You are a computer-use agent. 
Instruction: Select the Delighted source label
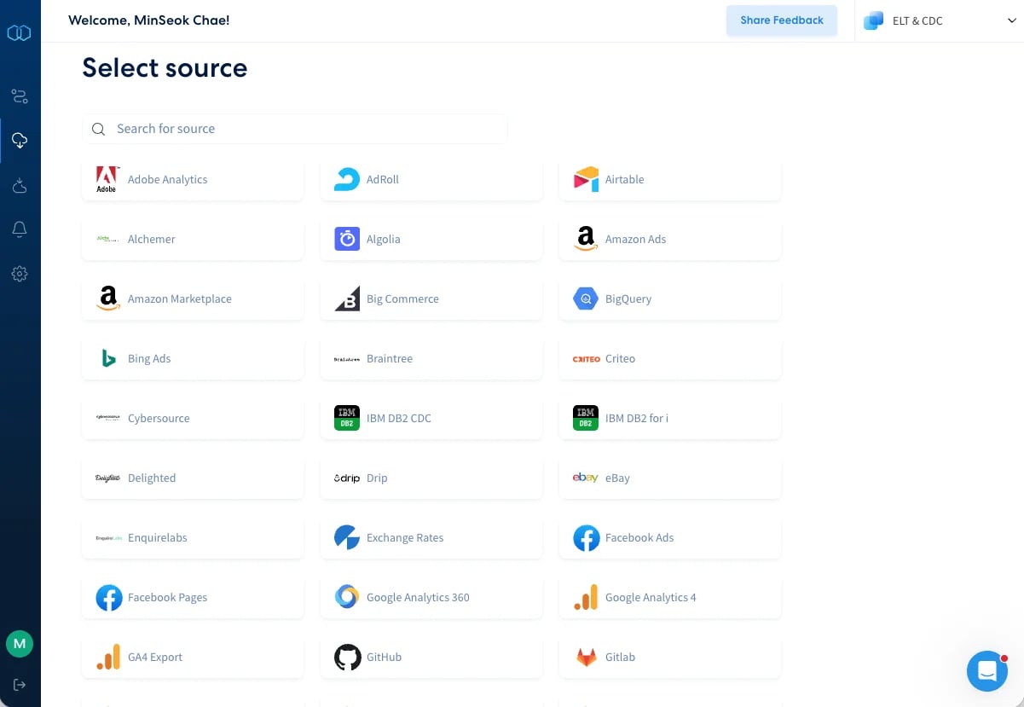(x=152, y=478)
